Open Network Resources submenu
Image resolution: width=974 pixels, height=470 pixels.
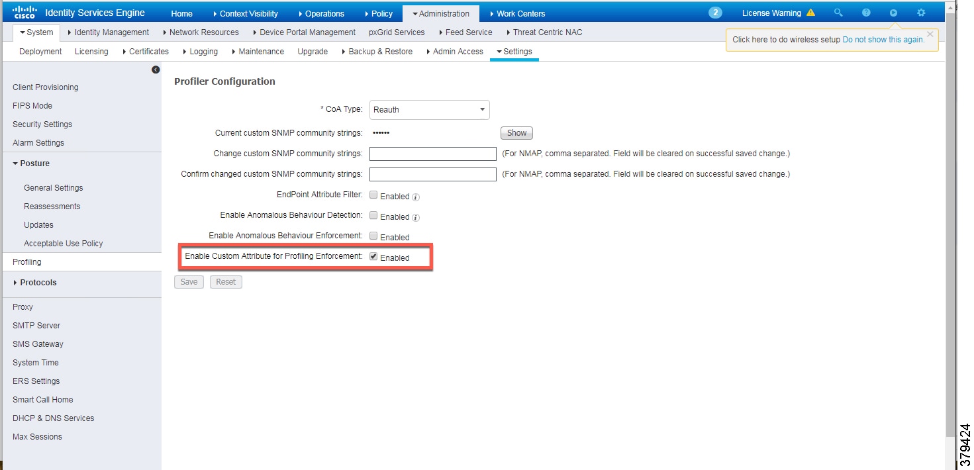click(200, 32)
